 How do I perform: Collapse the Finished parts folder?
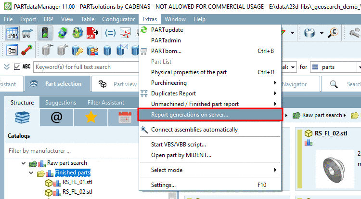tap(31, 172)
